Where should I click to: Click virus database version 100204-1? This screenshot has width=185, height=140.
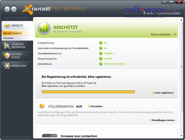pyautogui.click(x=109, y=53)
